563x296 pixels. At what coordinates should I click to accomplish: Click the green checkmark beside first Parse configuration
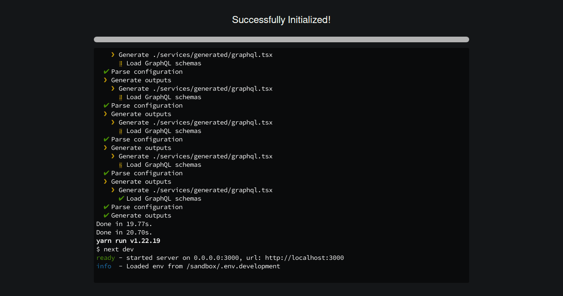pyautogui.click(x=105, y=71)
